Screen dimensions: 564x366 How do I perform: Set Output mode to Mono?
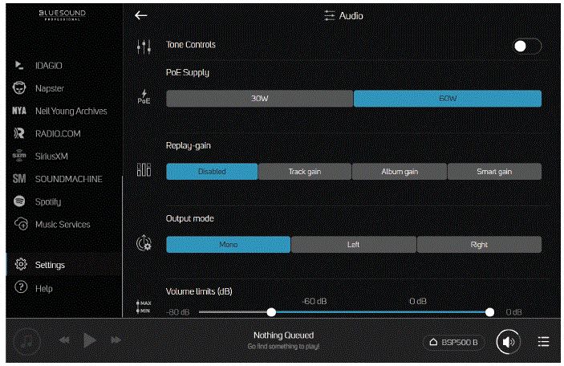tap(228, 244)
